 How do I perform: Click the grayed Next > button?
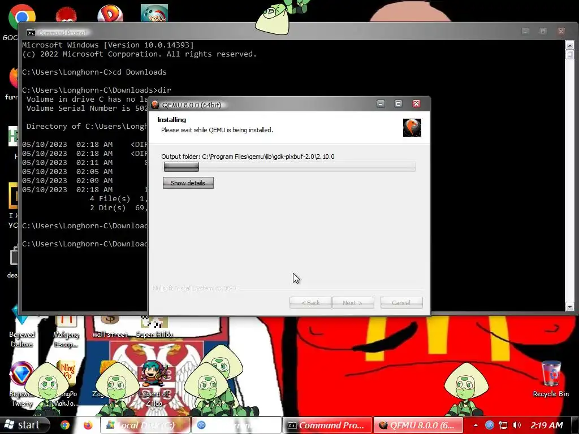coord(353,303)
